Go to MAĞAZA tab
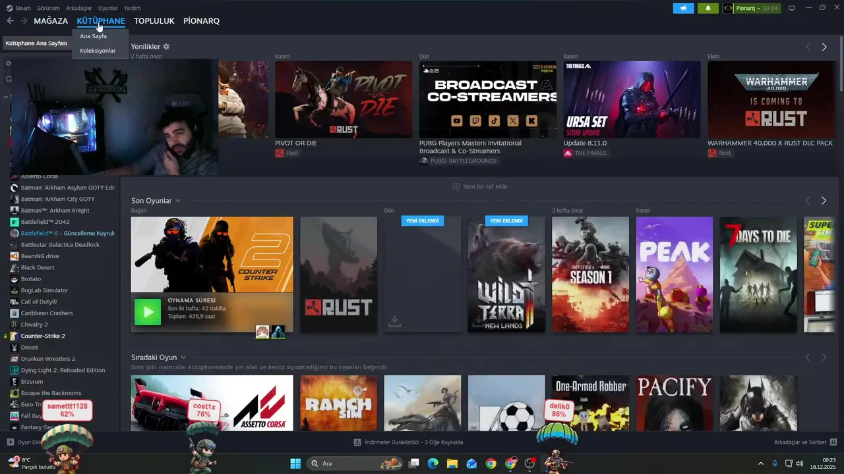844x474 pixels. click(51, 21)
